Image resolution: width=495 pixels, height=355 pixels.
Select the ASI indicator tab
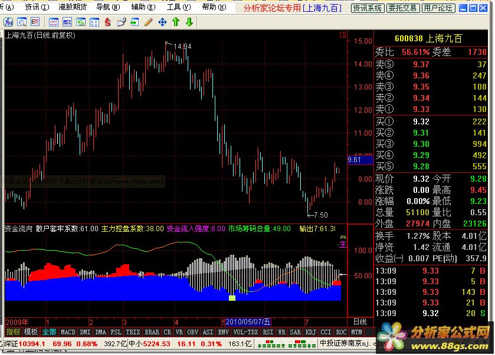click(x=208, y=332)
